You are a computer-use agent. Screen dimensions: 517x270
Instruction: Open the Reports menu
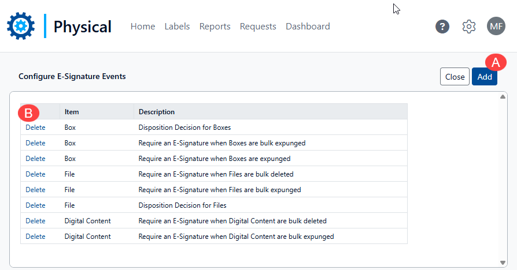(215, 27)
